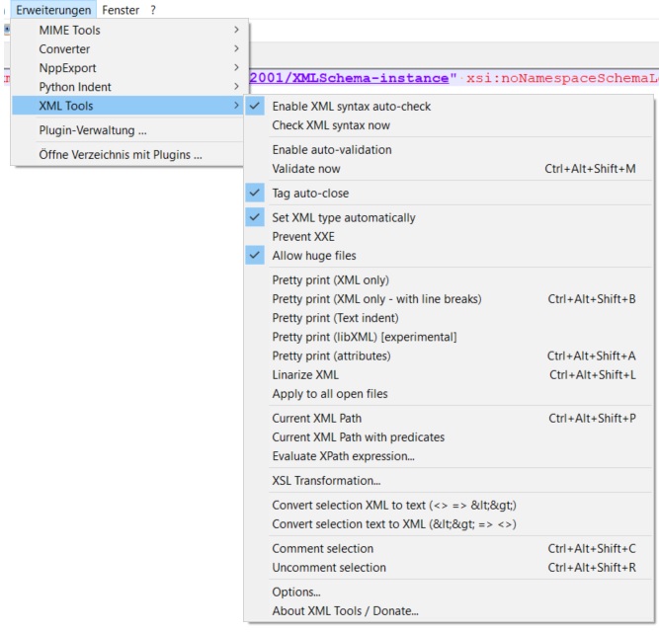Open About XML Tools / Donate
Viewport: 659px width, 632px height.
(x=449, y=611)
